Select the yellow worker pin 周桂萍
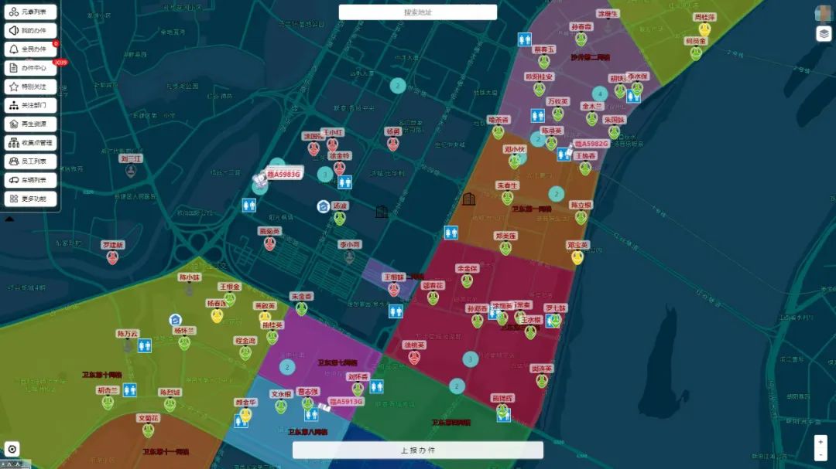This screenshot has width=836, height=469. click(x=704, y=29)
